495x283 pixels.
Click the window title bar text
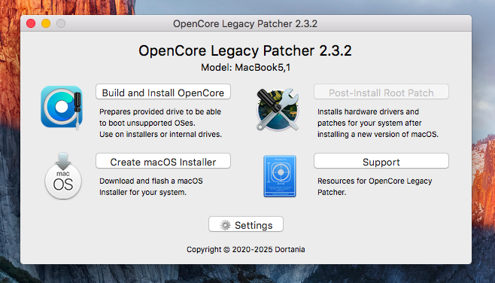coord(245,23)
